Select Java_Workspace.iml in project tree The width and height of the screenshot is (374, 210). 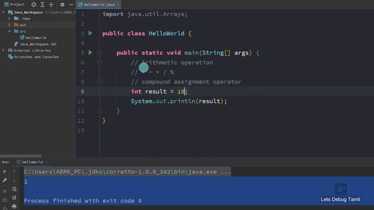38,44
